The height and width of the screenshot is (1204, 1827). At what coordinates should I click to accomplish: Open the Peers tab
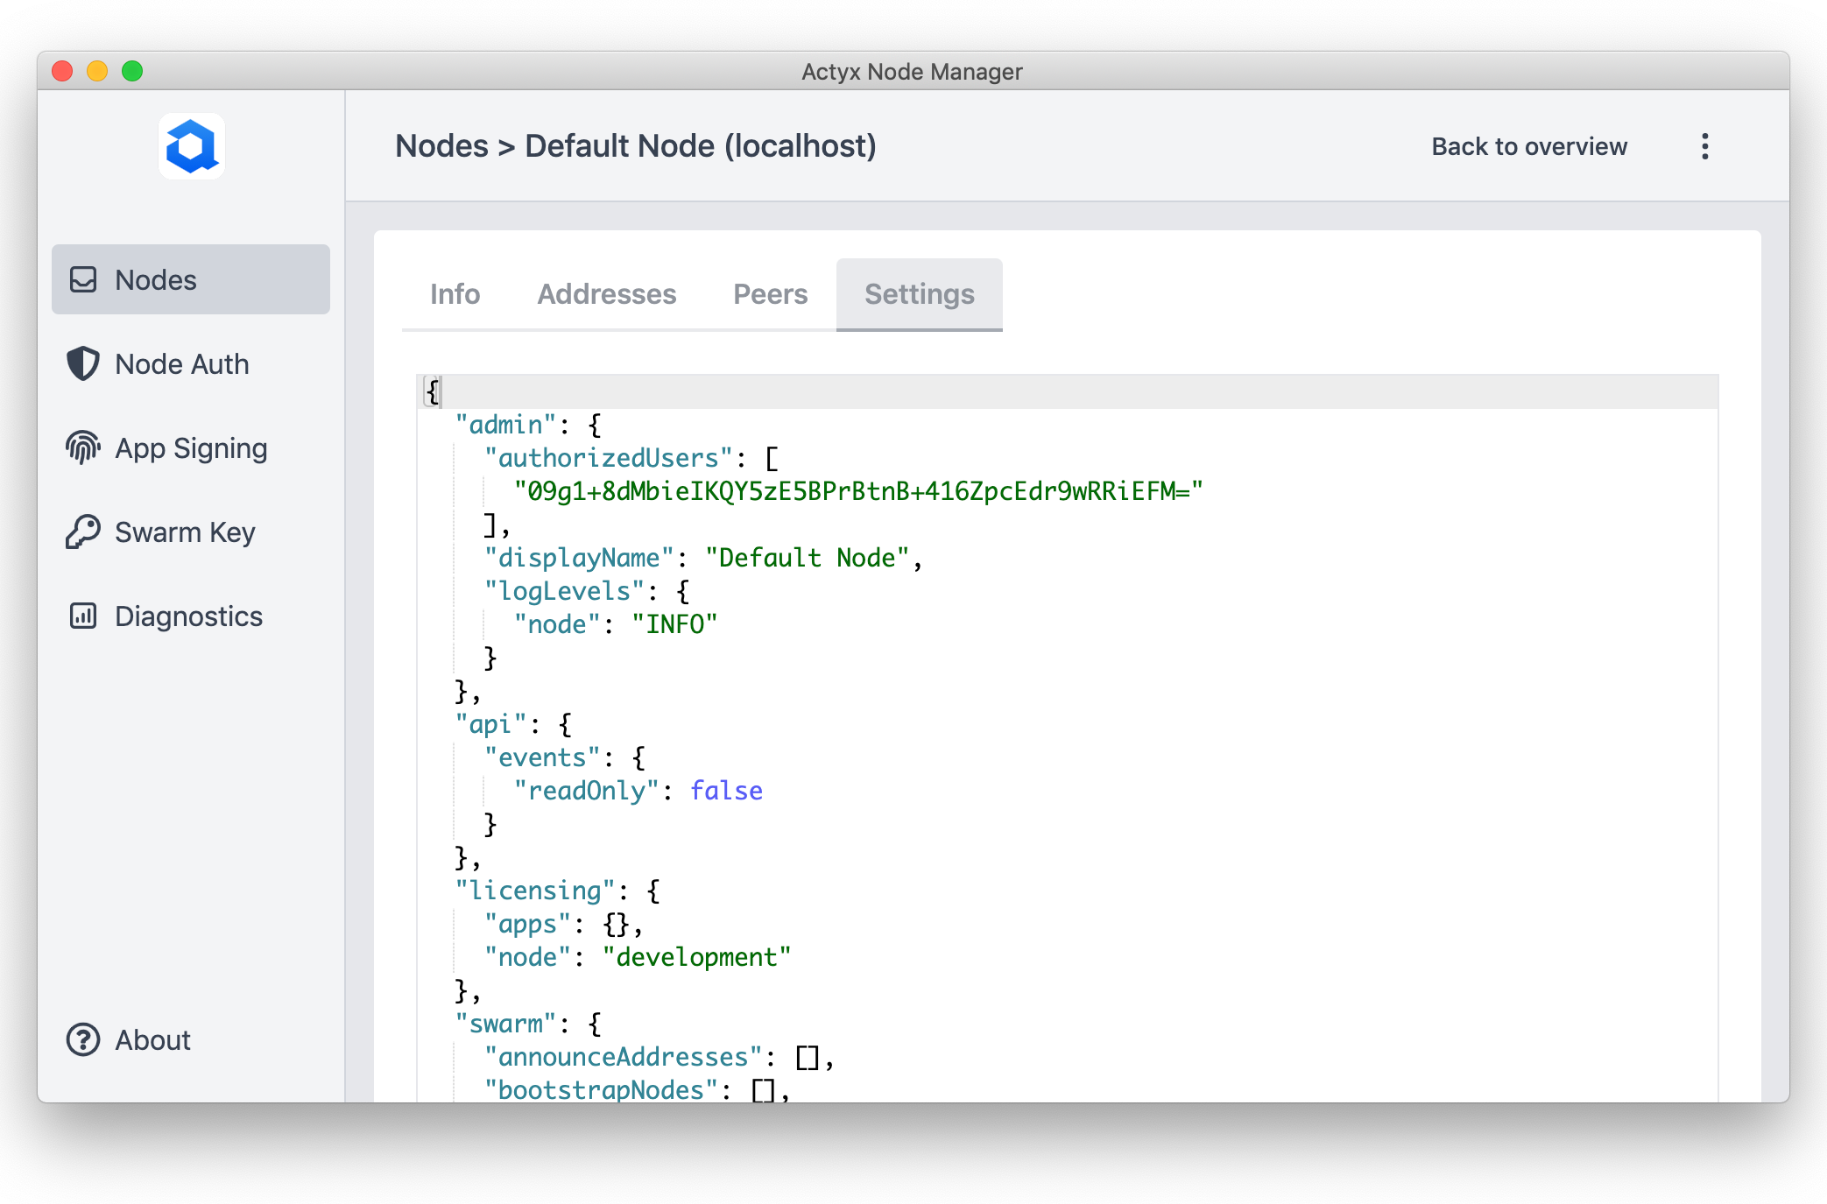(770, 294)
